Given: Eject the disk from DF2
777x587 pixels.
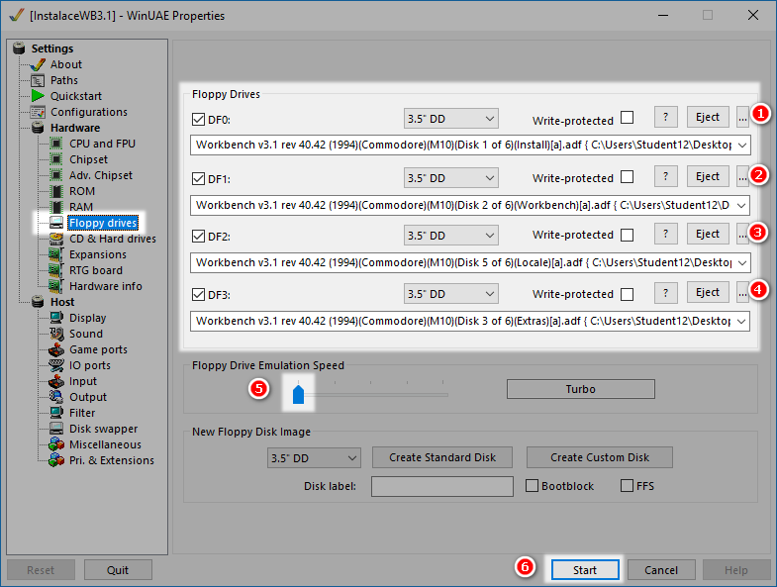Looking at the screenshot, I should tap(708, 234).
